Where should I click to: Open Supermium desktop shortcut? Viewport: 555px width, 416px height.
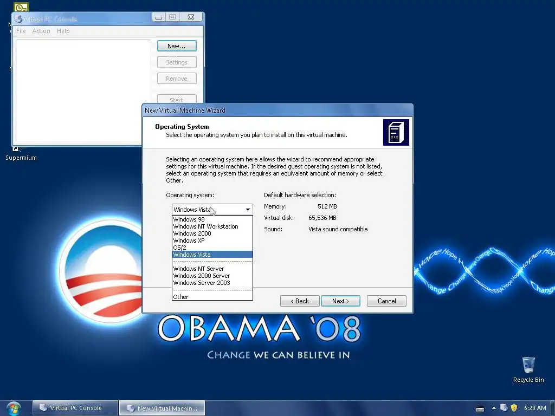click(x=21, y=154)
